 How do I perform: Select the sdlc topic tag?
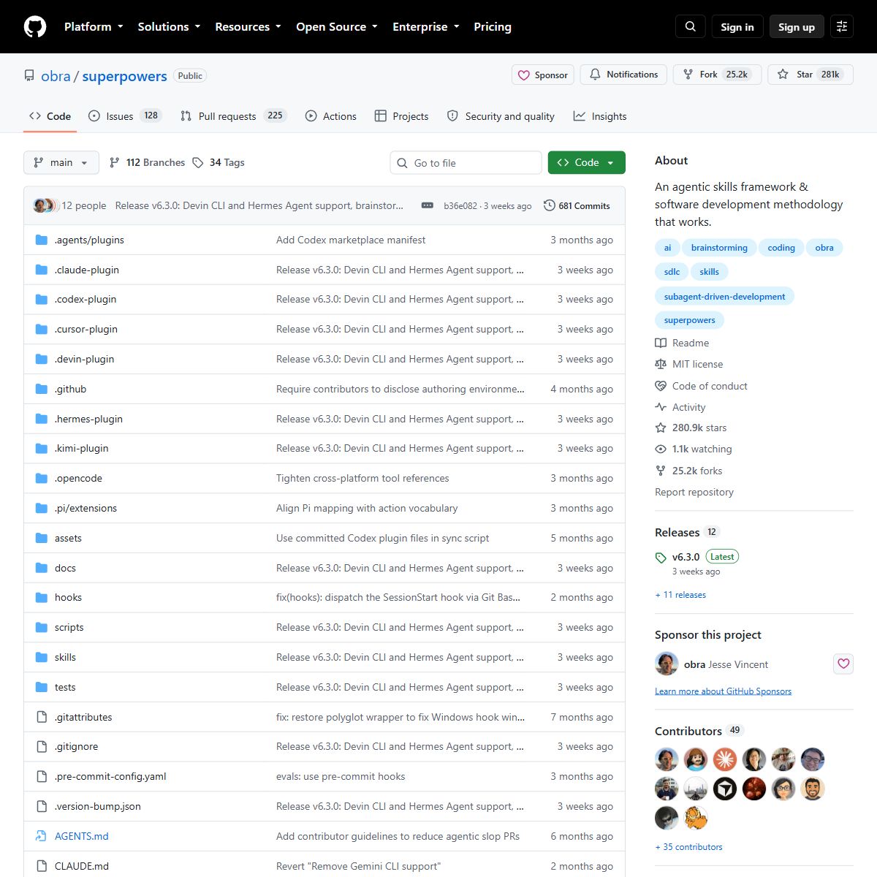point(672,272)
